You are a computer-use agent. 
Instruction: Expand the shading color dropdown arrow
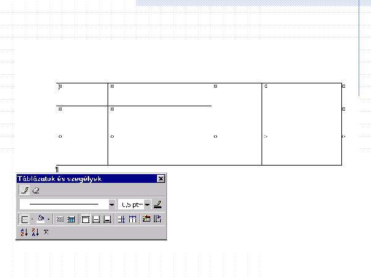click(x=49, y=219)
